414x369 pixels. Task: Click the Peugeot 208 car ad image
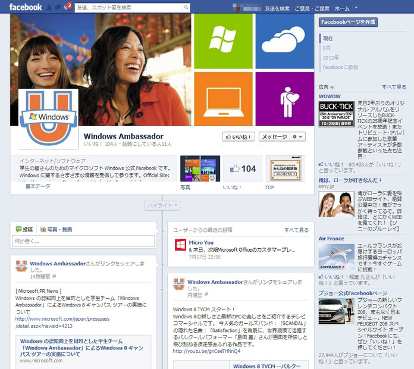point(337,311)
